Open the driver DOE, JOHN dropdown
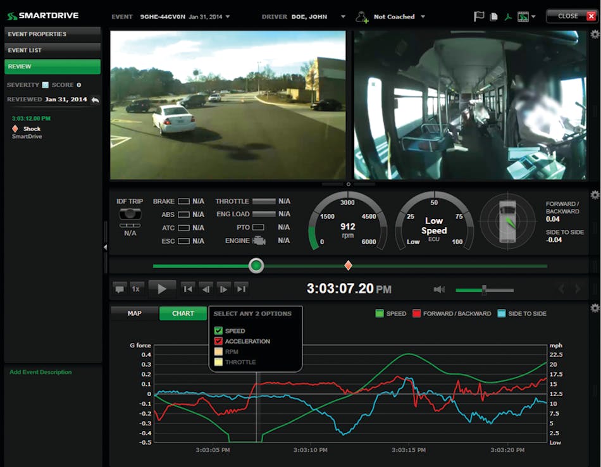Viewport: 601px width, 467px height. coord(344,17)
